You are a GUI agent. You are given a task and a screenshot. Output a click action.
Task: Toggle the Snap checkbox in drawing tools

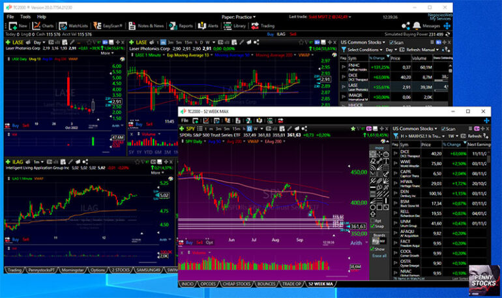pos(373,226)
